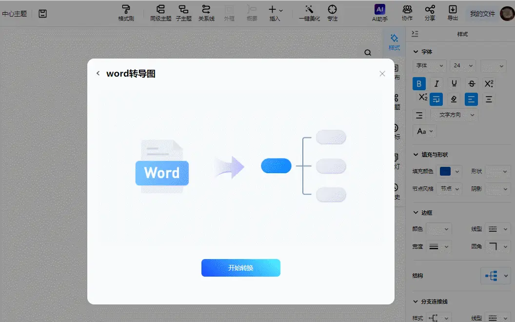Click the 开始转换 start conversion button
This screenshot has height=322, width=515.
(x=241, y=268)
